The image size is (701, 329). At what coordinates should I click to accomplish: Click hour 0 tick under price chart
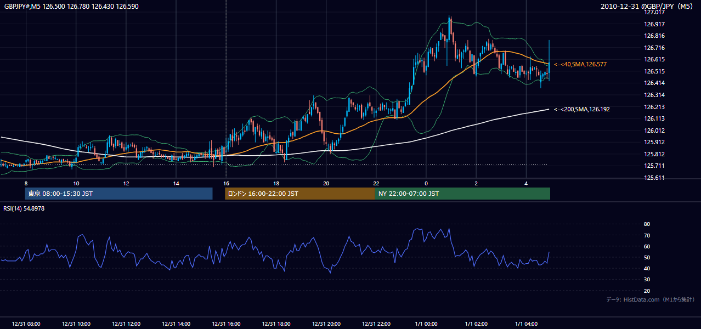[x=426, y=183]
